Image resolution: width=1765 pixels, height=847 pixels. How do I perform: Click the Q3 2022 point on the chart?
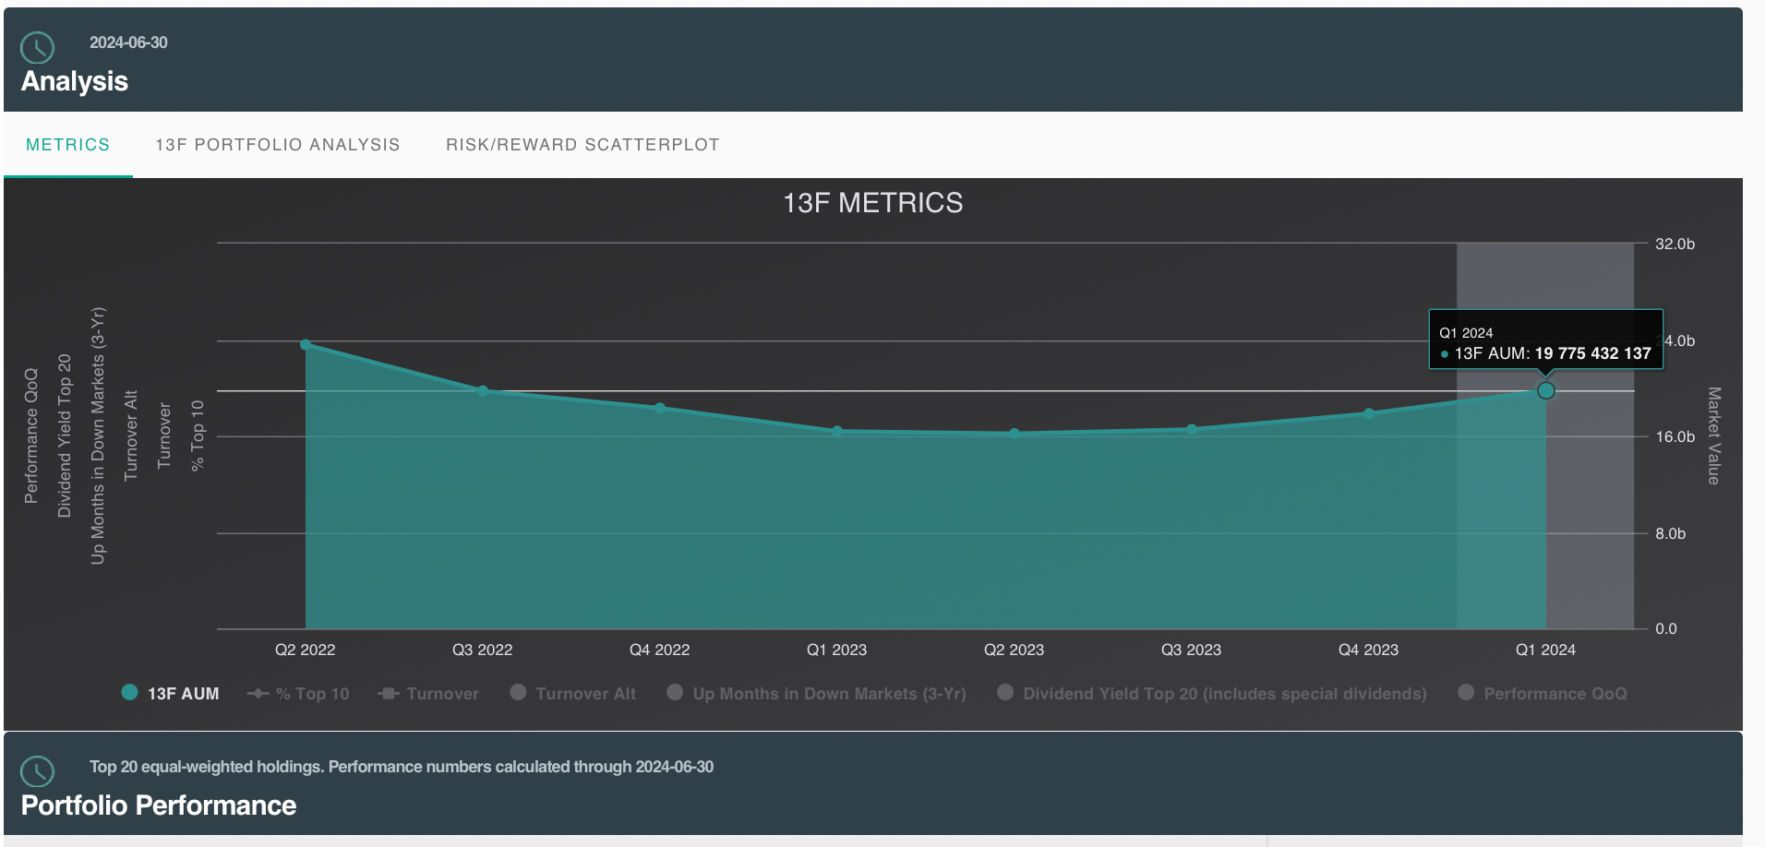point(483,391)
